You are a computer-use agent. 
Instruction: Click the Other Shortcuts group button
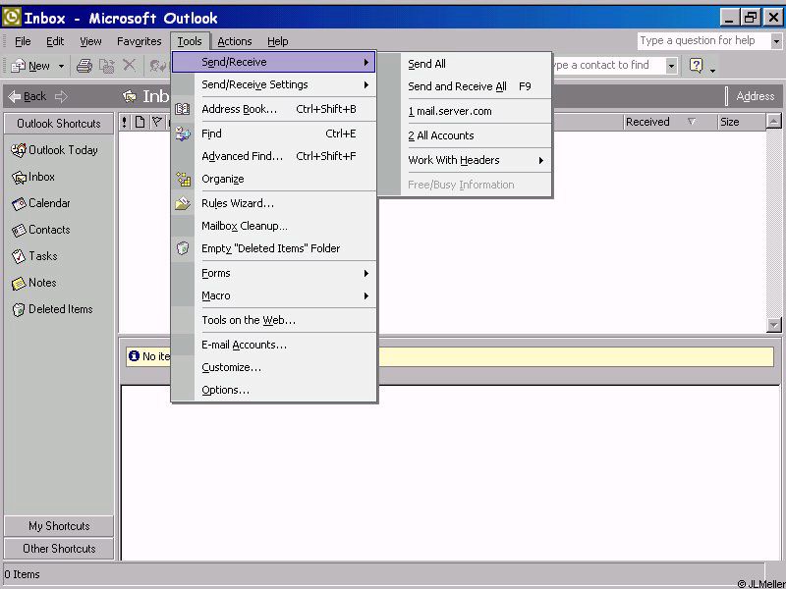coord(59,549)
